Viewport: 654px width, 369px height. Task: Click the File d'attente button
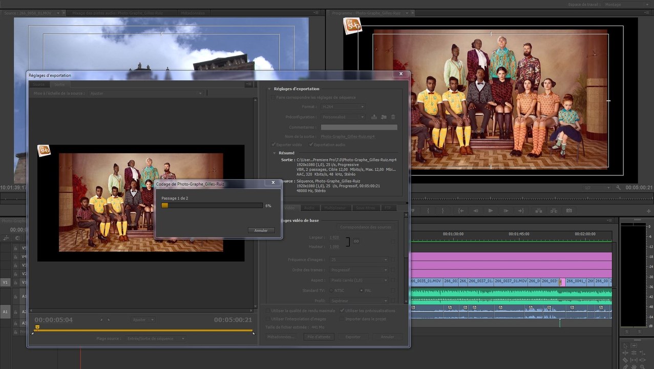coord(318,337)
